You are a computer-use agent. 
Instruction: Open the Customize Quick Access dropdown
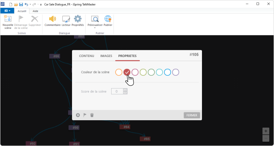[x=41, y=5]
